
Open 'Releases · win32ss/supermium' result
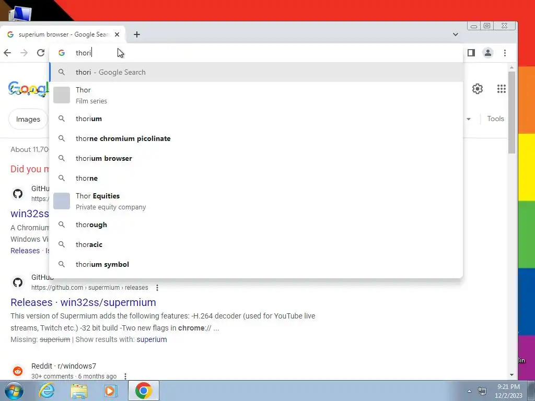click(83, 302)
